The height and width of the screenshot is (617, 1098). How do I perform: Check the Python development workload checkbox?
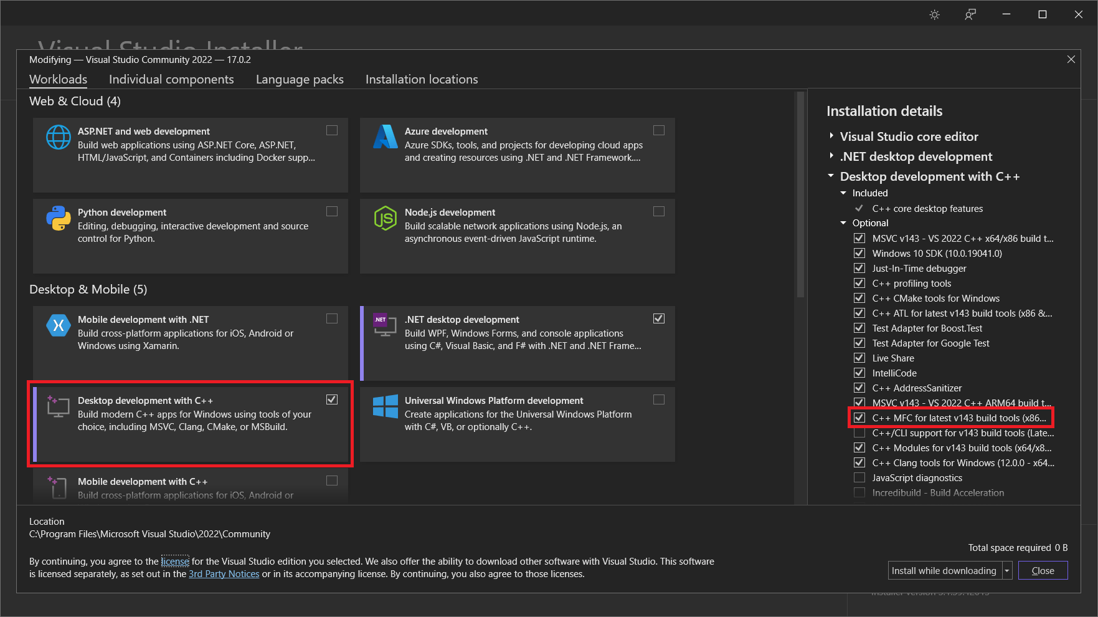332,211
